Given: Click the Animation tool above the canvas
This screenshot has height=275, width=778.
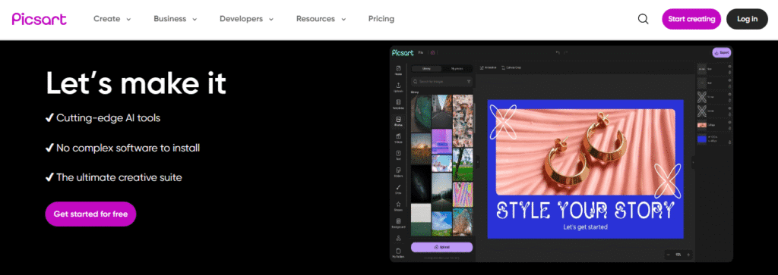Looking at the screenshot, I should 489,67.
